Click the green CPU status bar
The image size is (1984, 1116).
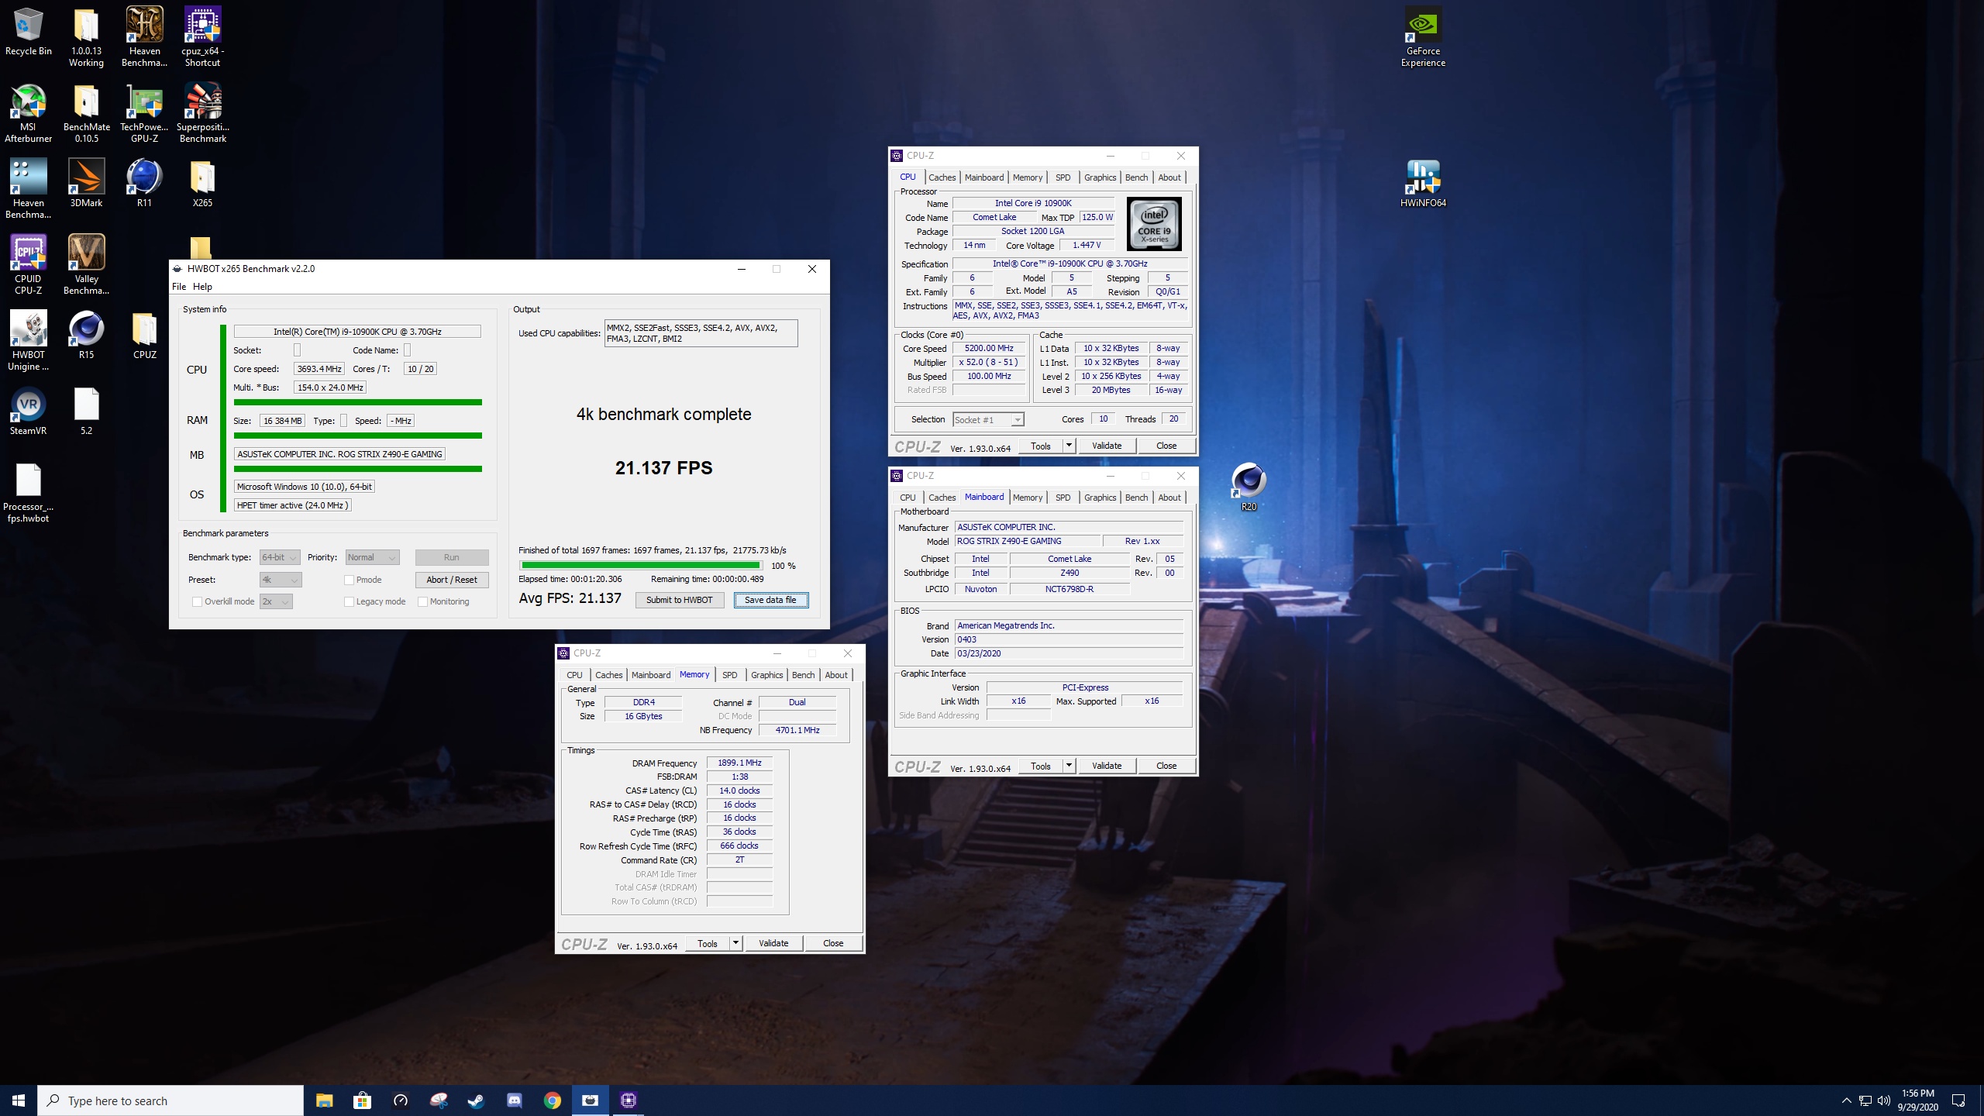click(x=358, y=402)
